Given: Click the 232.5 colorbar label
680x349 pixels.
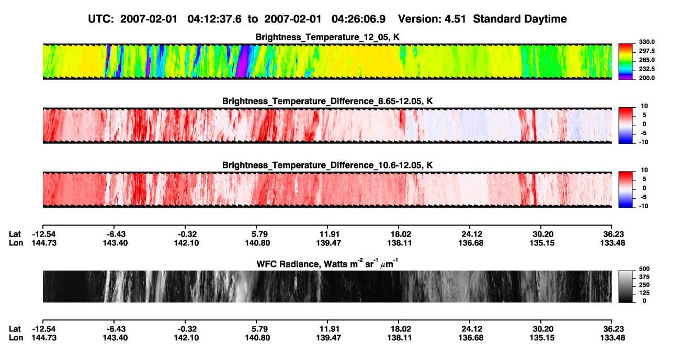Looking at the screenshot, I should click(x=647, y=69).
